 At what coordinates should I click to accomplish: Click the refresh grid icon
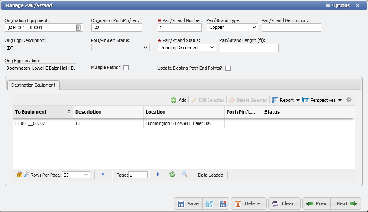point(172,175)
